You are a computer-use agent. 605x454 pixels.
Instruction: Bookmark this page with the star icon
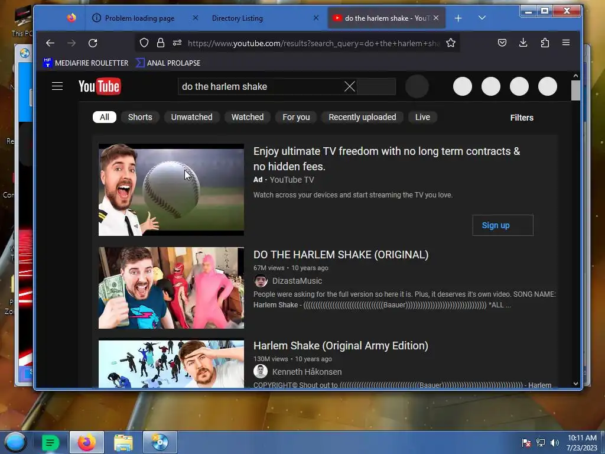pos(451,43)
